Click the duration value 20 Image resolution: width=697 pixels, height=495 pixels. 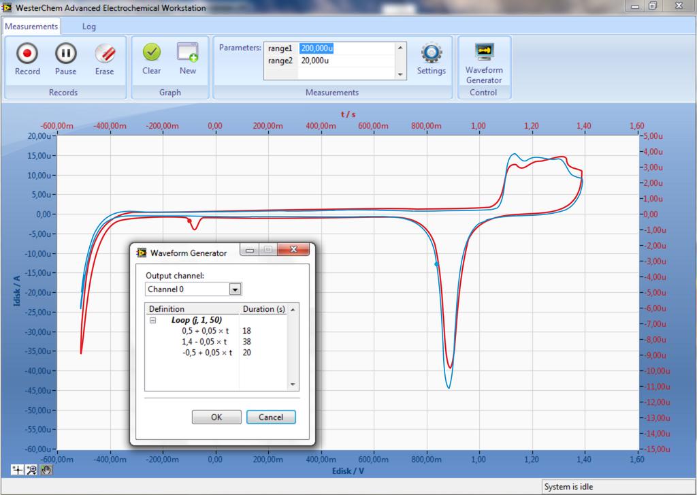point(246,353)
